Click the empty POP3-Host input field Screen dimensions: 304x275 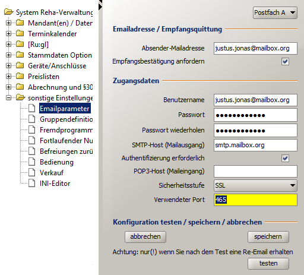tap(255, 171)
